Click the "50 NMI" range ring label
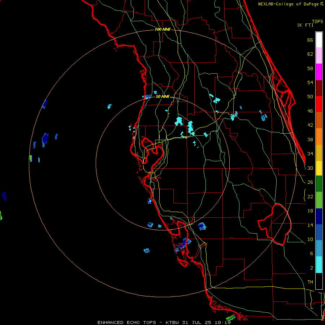Viewport: 325px width, 325px height. pos(162,96)
